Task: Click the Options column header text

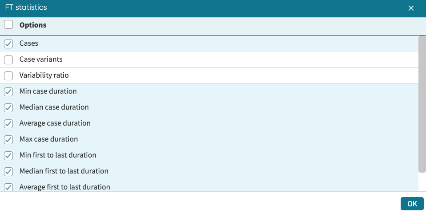Action: (x=33, y=25)
